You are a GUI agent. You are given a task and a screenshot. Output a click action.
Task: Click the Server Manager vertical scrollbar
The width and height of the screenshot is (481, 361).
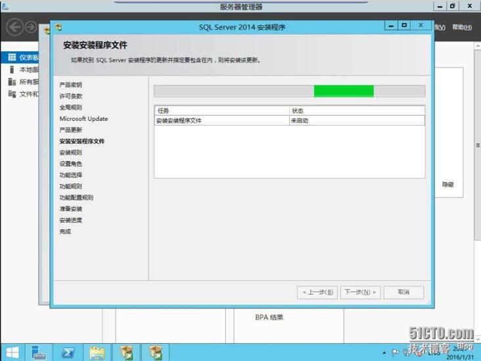click(x=478, y=144)
